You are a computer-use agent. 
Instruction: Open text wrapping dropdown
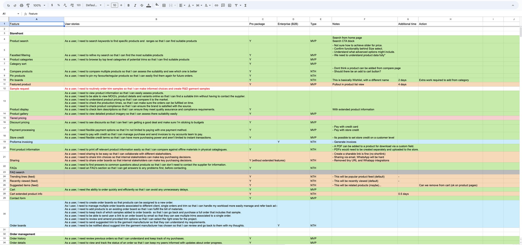pos(199,5)
